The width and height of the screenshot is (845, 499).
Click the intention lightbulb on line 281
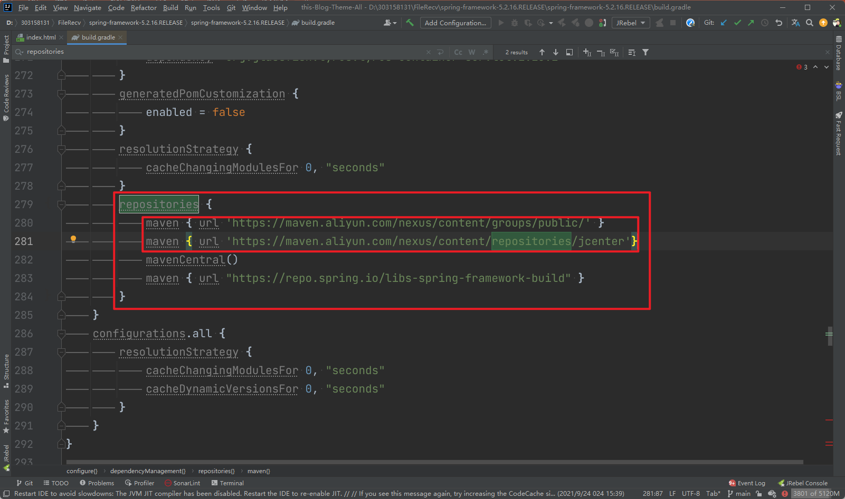(x=73, y=239)
